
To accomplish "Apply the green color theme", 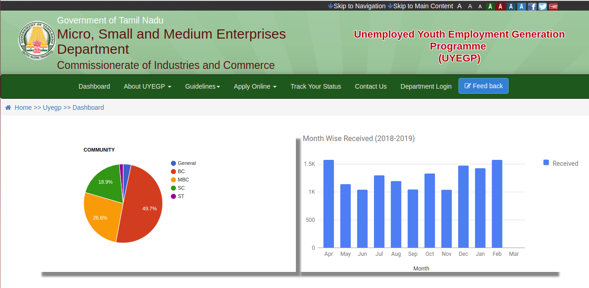I will click(490, 6).
